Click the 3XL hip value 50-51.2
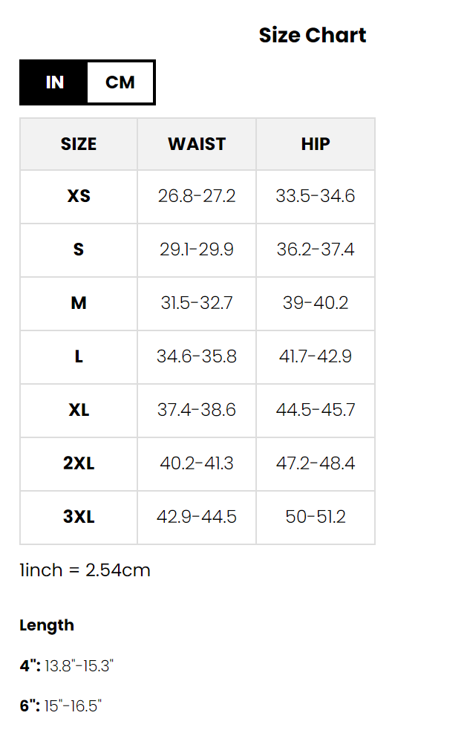The image size is (467, 753). point(316,518)
